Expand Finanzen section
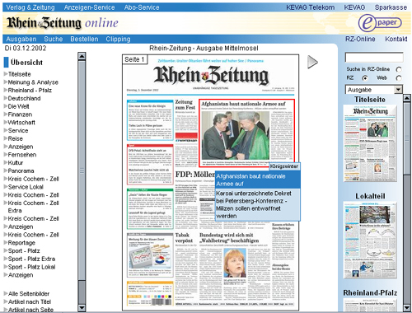Viewport: 412px width, 313px height. click(x=6, y=114)
